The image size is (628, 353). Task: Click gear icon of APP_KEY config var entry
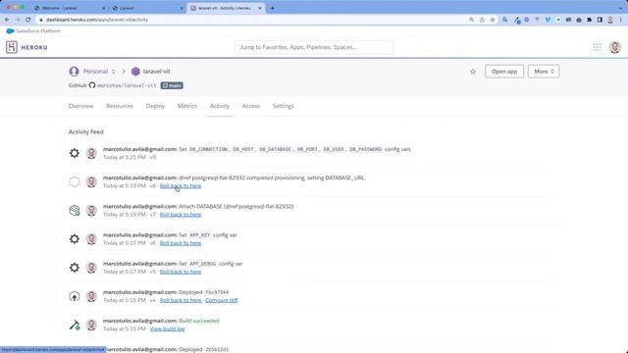pos(75,239)
